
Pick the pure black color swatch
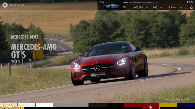tap(115, 105)
